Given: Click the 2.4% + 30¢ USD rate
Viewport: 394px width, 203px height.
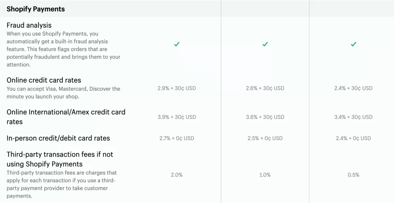Looking at the screenshot, I should click(354, 88).
